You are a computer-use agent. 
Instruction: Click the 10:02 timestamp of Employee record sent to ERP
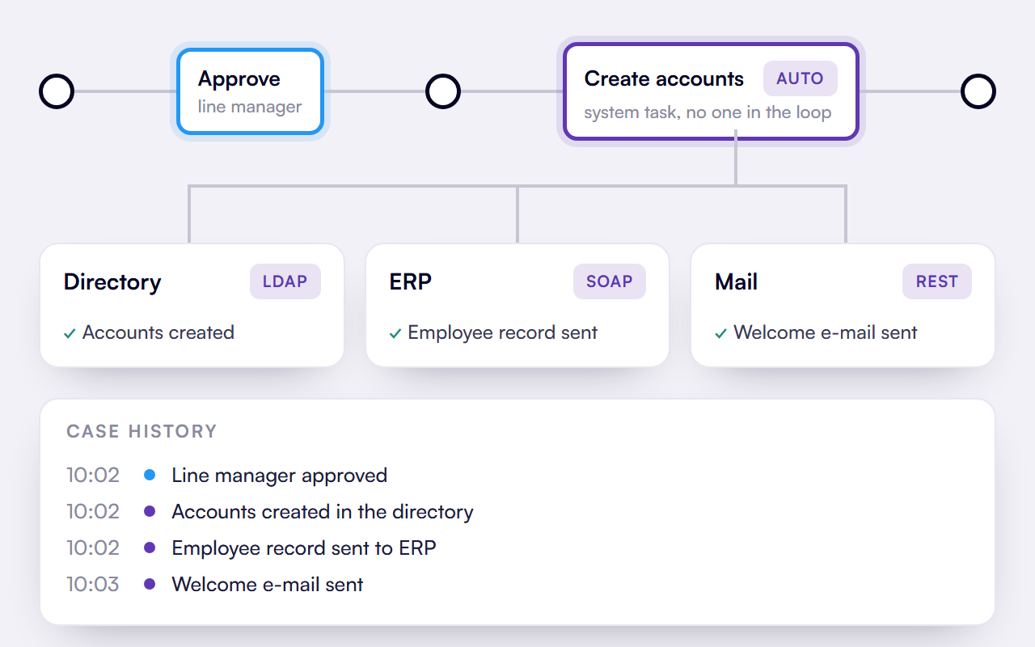click(93, 548)
